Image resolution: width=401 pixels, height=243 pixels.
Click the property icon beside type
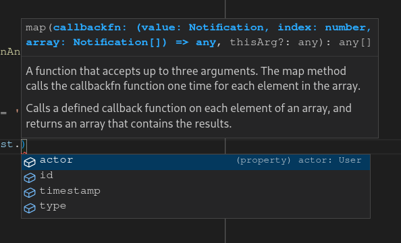click(x=30, y=208)
